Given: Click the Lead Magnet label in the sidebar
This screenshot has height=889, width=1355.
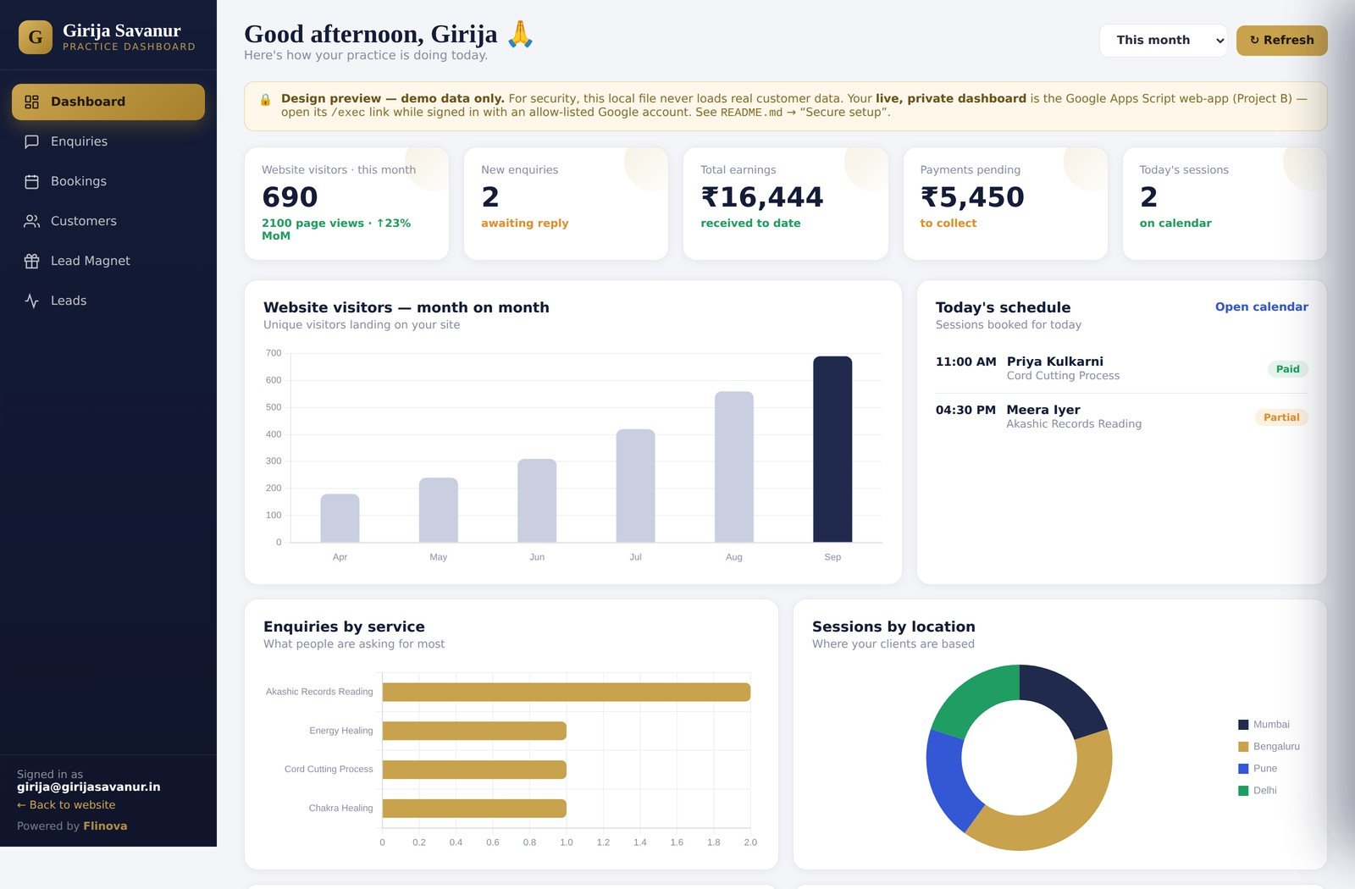Looking at the screenshot, I should (x=91, y=261).
